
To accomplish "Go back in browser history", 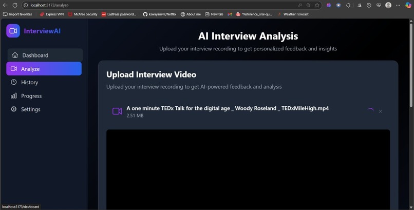I will coord(5,5).
